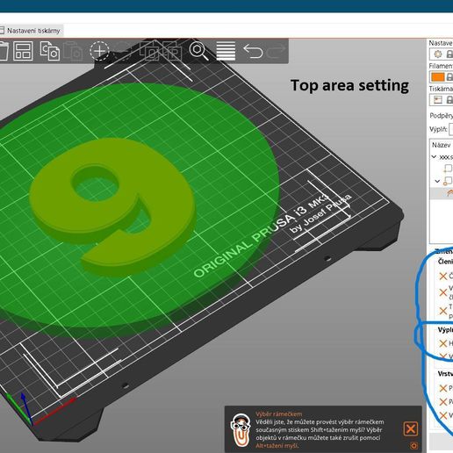The height and width of the screenshot is (453, 453).
Task: Open Search with the magnifier icon
Action: click(x=198, y=51)
